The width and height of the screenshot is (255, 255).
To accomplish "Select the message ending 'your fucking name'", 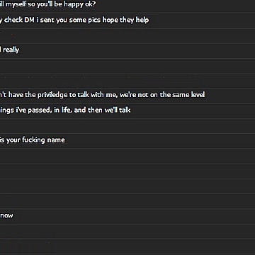I will (x=127, y=141).
